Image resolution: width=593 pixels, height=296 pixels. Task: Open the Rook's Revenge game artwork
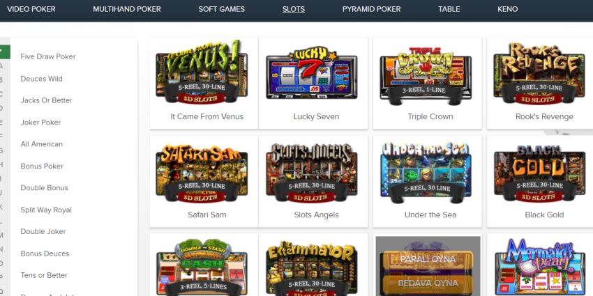point(539,74)
